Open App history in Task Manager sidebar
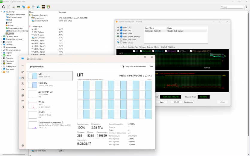This screenshot has width=250, height=156. pos(22,84)
